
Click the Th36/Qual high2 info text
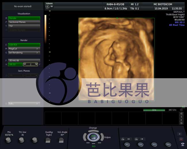pos(175,15)
